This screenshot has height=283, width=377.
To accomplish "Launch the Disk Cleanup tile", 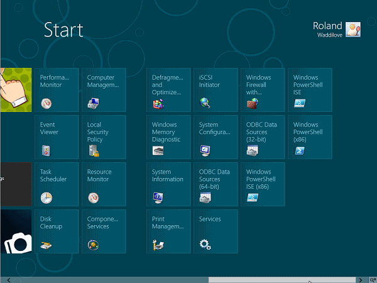I will [x=57, y=231].
